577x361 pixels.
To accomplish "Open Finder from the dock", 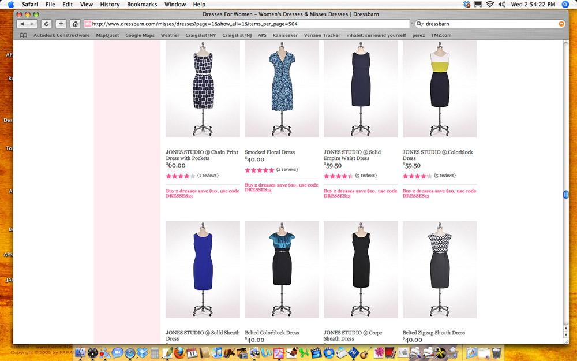I will point(80,352).
